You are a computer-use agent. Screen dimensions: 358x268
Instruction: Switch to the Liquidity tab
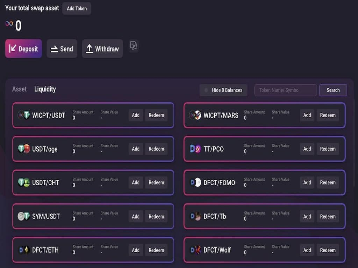(45, 89)
